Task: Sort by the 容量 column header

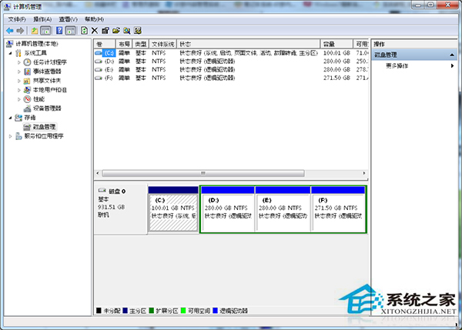Action: coord(336,44)
